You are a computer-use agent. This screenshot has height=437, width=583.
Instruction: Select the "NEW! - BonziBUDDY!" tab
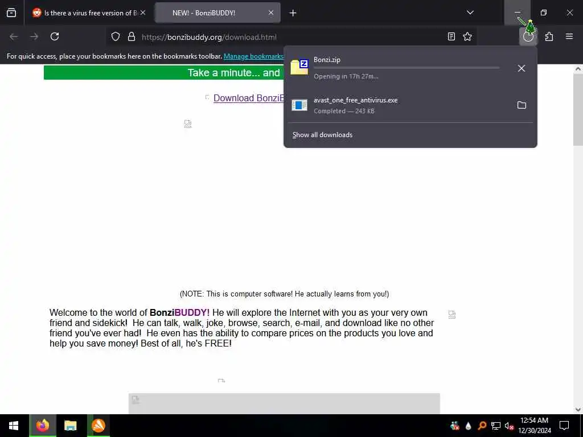click(218, 13)
